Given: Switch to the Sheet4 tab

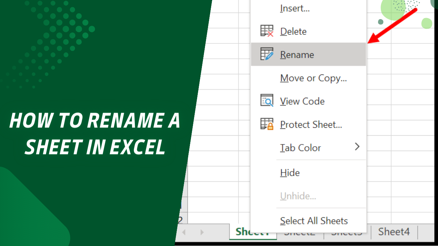Looking at the screenshot, I should [x=394, y=232].
